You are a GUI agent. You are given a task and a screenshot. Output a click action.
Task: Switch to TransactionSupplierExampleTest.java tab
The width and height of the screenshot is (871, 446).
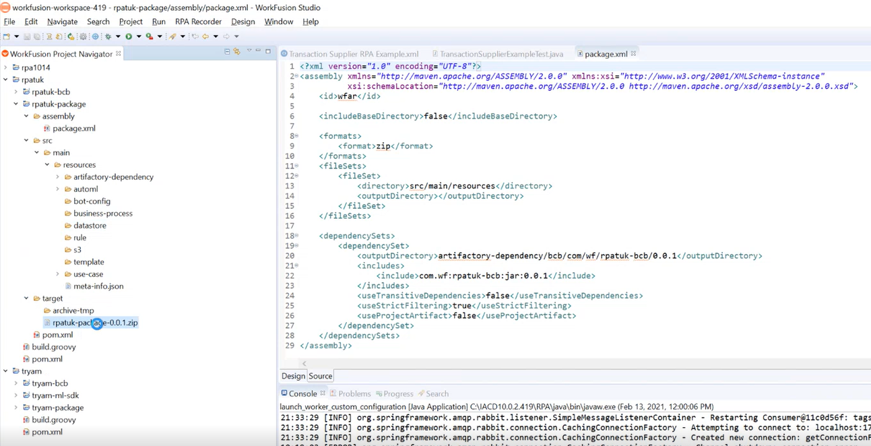[498, 54]
